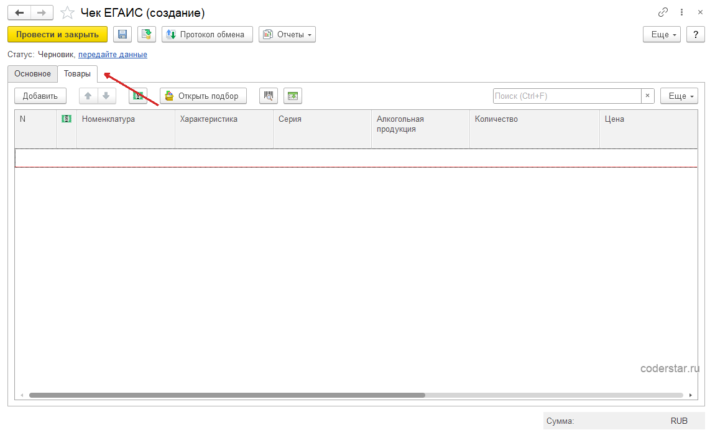The height and width of the screenshot is (435, 715).
Task: Click the Сумма total field
Action: point(624,421)
